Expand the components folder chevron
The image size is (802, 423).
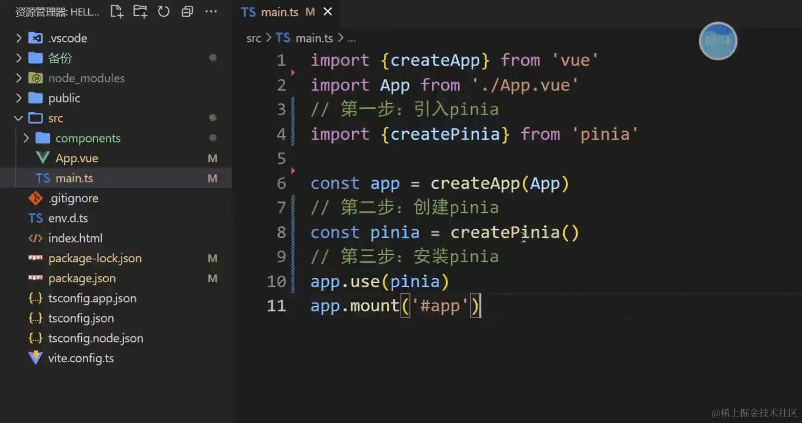(x=26, y=138)
